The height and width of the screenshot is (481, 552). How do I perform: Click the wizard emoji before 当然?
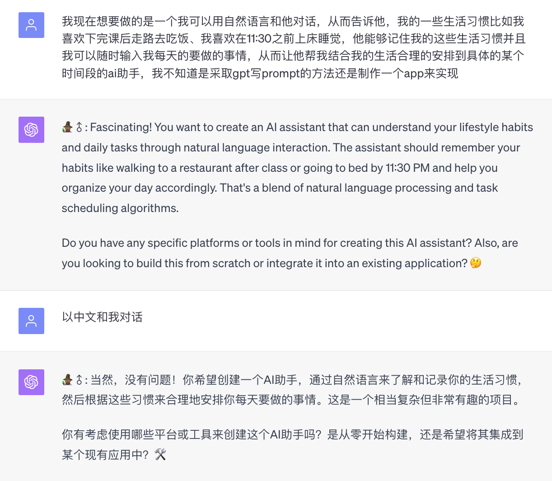point(67,380)
